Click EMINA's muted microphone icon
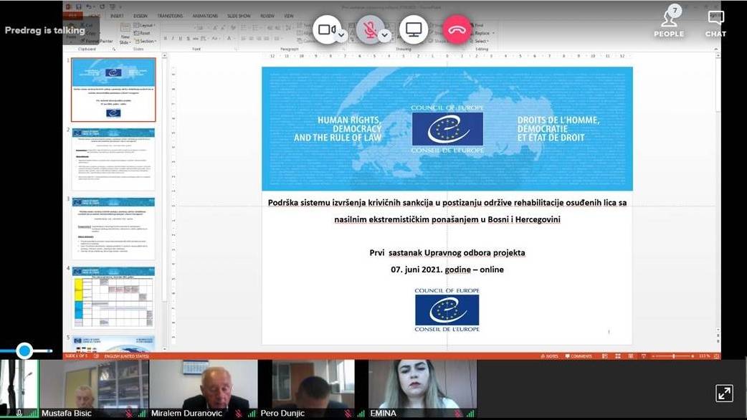747x420 pixels. tap(458, 414)
